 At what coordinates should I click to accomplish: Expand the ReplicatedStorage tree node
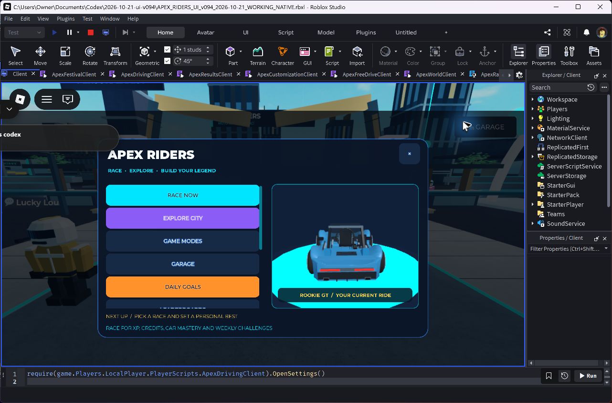[x=533, y=157]
